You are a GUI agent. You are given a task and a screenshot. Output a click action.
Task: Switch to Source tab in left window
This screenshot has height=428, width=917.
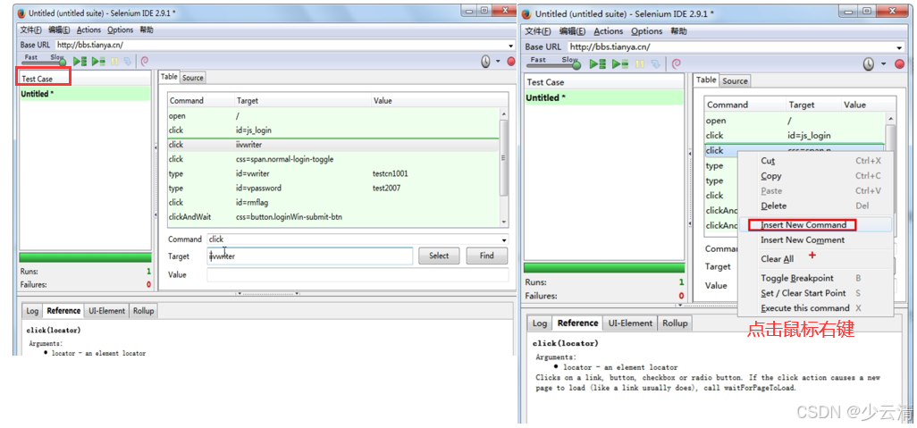click(x=192, y=77)
